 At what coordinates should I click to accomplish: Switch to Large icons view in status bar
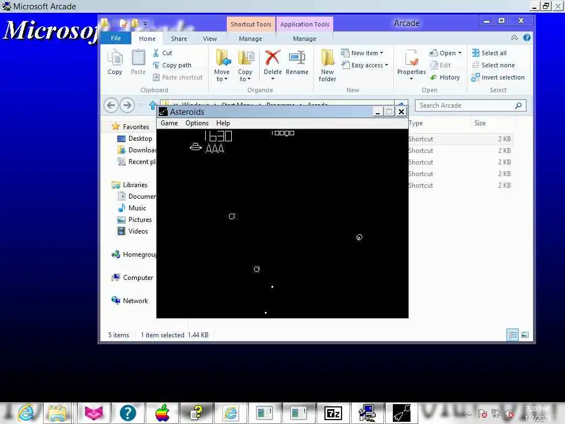[x=525, y=335]
